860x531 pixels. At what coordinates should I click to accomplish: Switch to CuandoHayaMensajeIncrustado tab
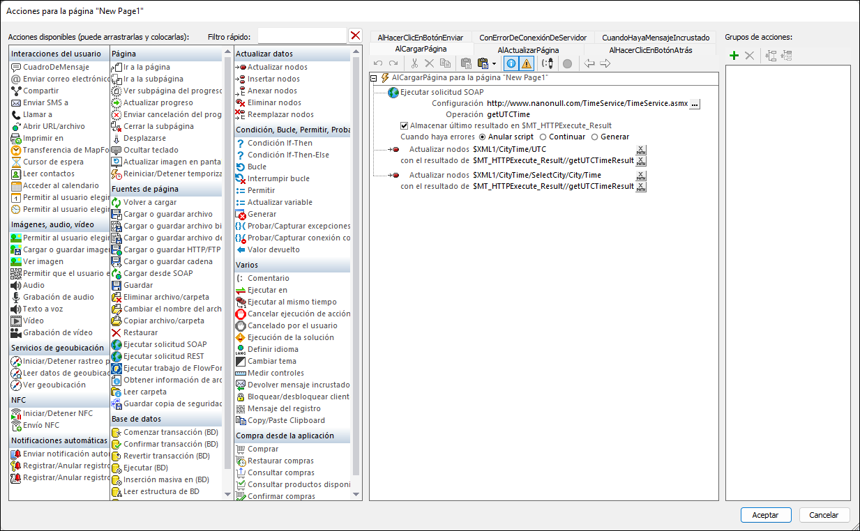pyautogui.click(x=656, y=38)
